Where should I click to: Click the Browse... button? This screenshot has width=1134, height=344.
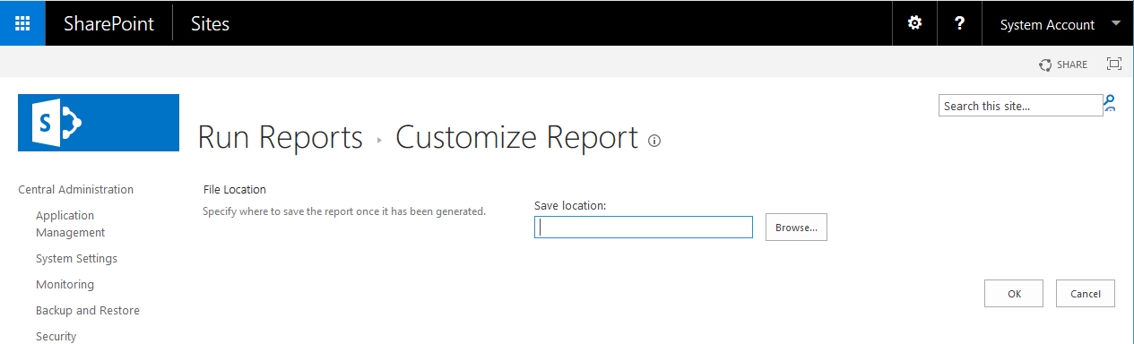coord(796,228)
